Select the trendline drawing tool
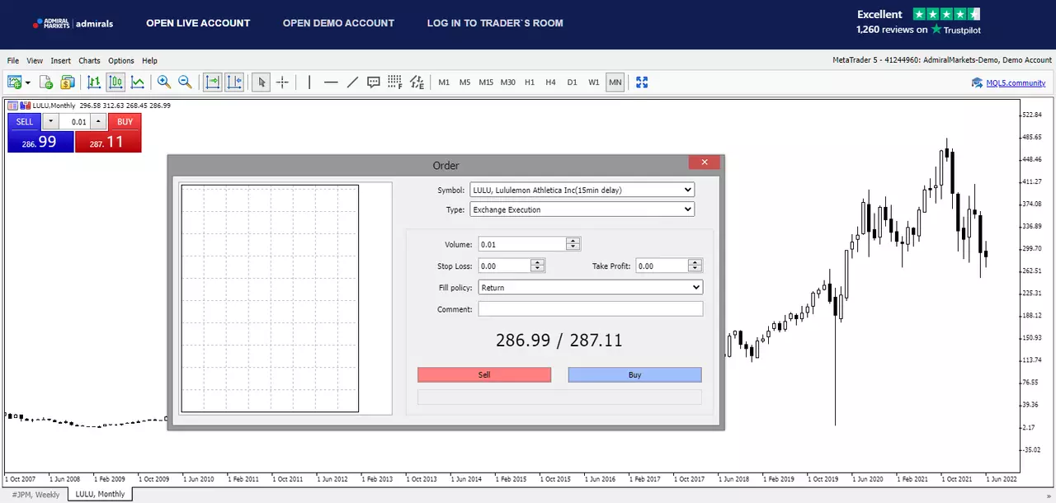This screenshot has width=1056, height=503. pos(352,82)
